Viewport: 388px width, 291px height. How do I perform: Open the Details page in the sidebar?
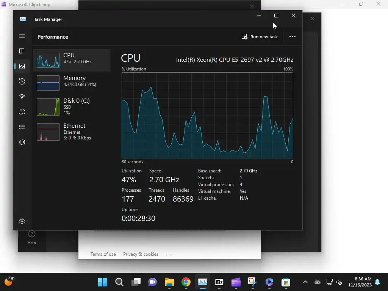click(22, 127)
